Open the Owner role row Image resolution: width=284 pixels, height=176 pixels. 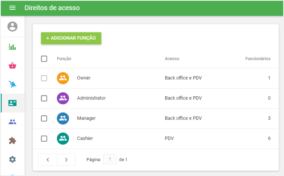point(84,78)
